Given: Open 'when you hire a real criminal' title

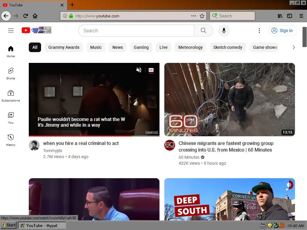Looking at the screenshot, I should (81, 143).
